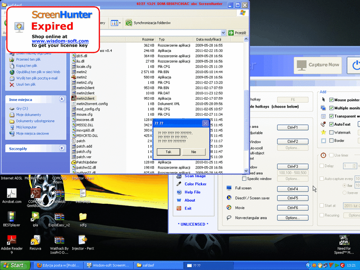Screen dimensions: 360x270
Task: Click file list scrollbar down arrow
Action: 246,171
